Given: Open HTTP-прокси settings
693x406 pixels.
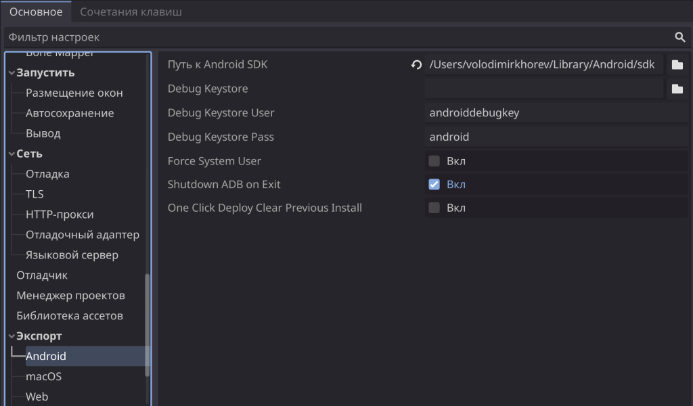Looking at the screenshot, I should tap(60, 215).
